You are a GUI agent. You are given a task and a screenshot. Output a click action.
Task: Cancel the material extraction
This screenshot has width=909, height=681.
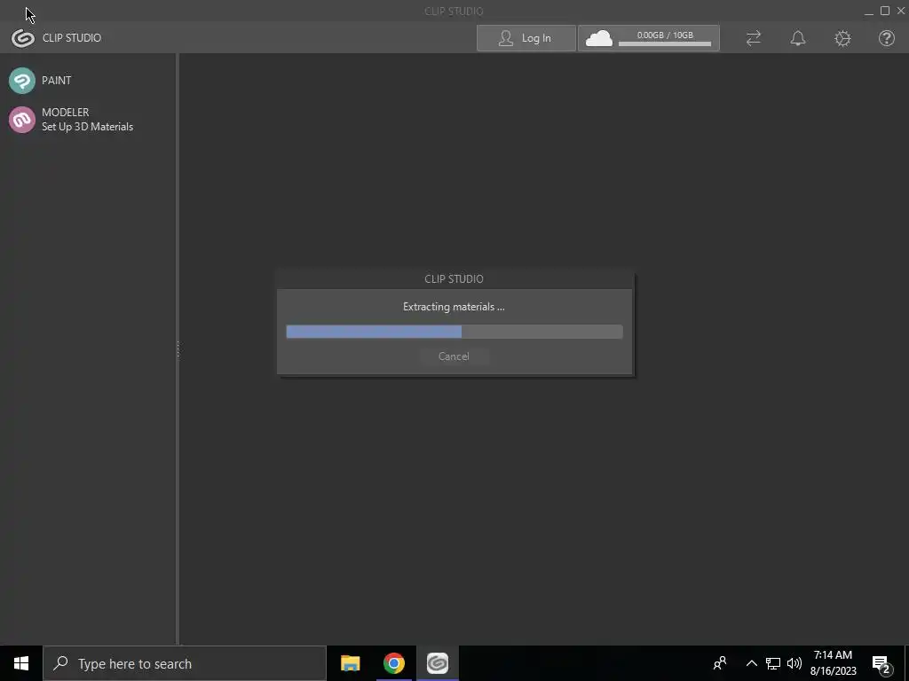454,356
